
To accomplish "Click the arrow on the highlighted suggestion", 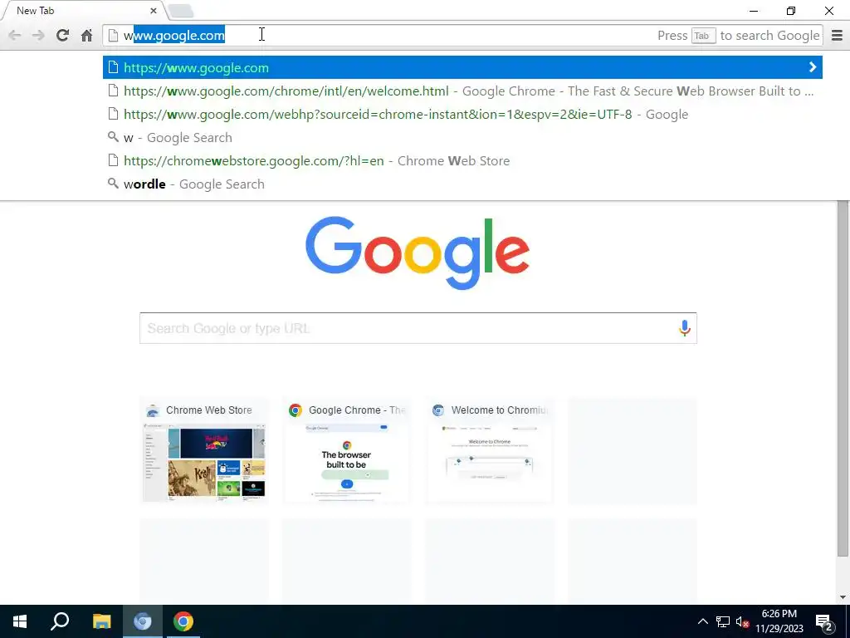I will [x=812, y=67].
